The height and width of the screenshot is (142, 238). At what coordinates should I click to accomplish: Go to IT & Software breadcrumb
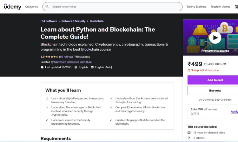[49, 21]
